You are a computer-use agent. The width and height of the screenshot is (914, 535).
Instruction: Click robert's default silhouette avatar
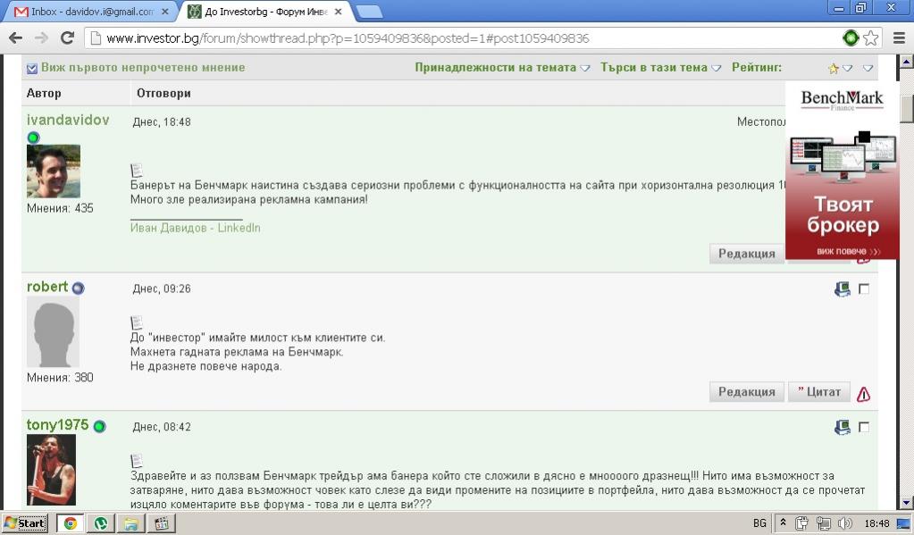click(53, 331)
